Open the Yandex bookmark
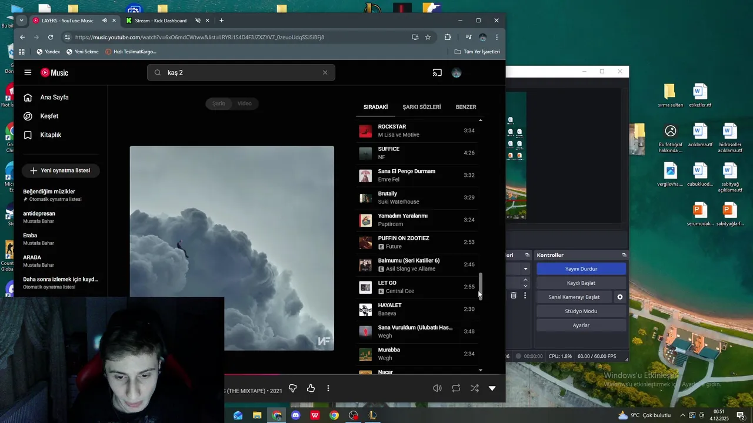The height and width of the screenshot is (423, 753). [48, 52]
